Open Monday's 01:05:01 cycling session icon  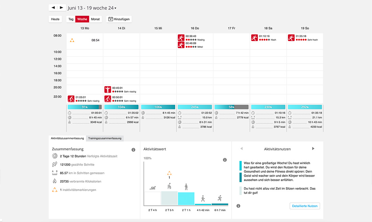71,99
